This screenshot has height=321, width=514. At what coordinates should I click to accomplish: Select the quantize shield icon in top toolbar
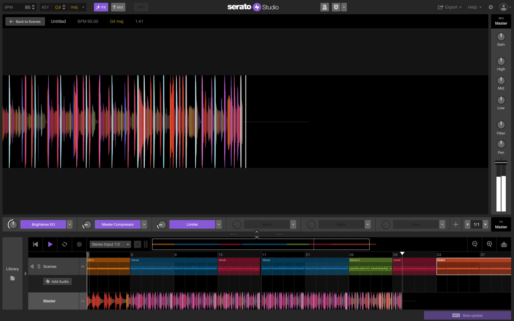[337, 7]
